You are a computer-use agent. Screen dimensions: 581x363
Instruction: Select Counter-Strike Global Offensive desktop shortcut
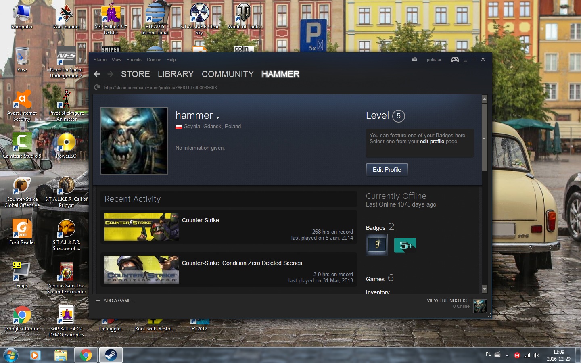22,192
